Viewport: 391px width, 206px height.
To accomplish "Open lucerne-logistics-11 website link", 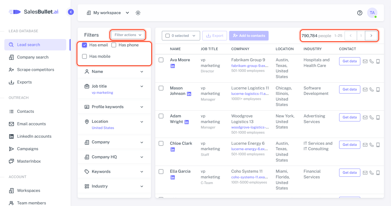I will [250, 94].
